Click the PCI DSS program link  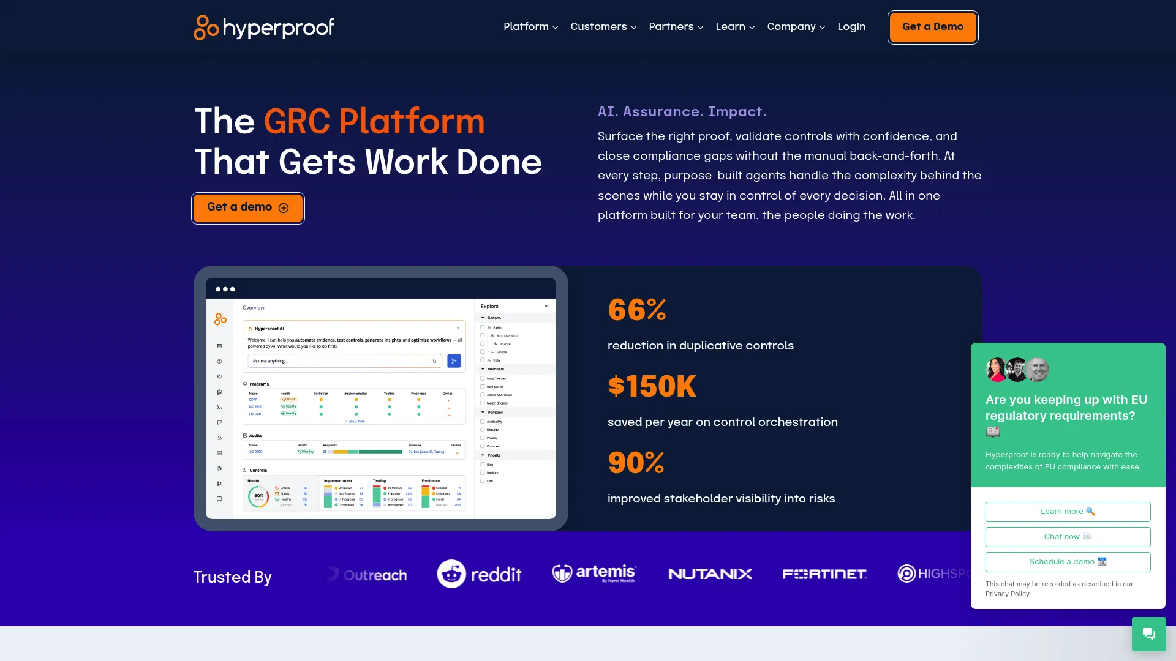[255, 414]
